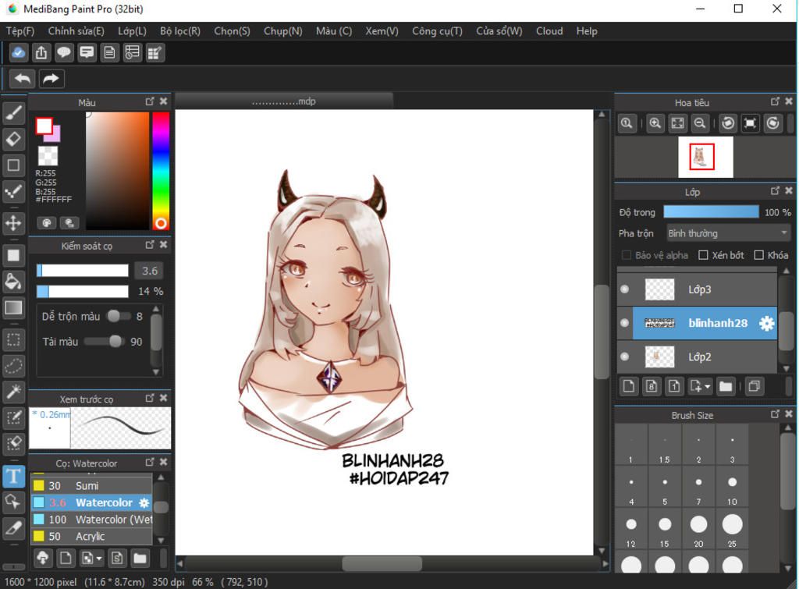
Task: Click the white foreground color swatch
Action: (x=44, y=126)
